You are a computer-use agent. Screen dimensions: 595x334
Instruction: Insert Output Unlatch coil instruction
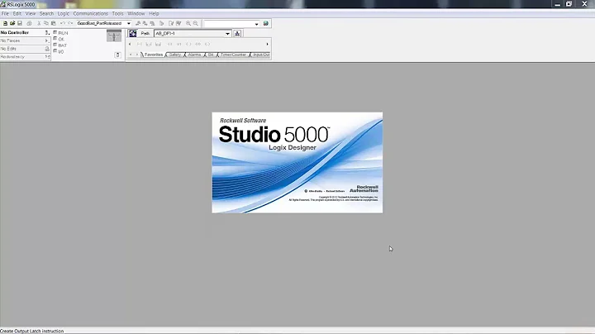[x=198, y=44]
